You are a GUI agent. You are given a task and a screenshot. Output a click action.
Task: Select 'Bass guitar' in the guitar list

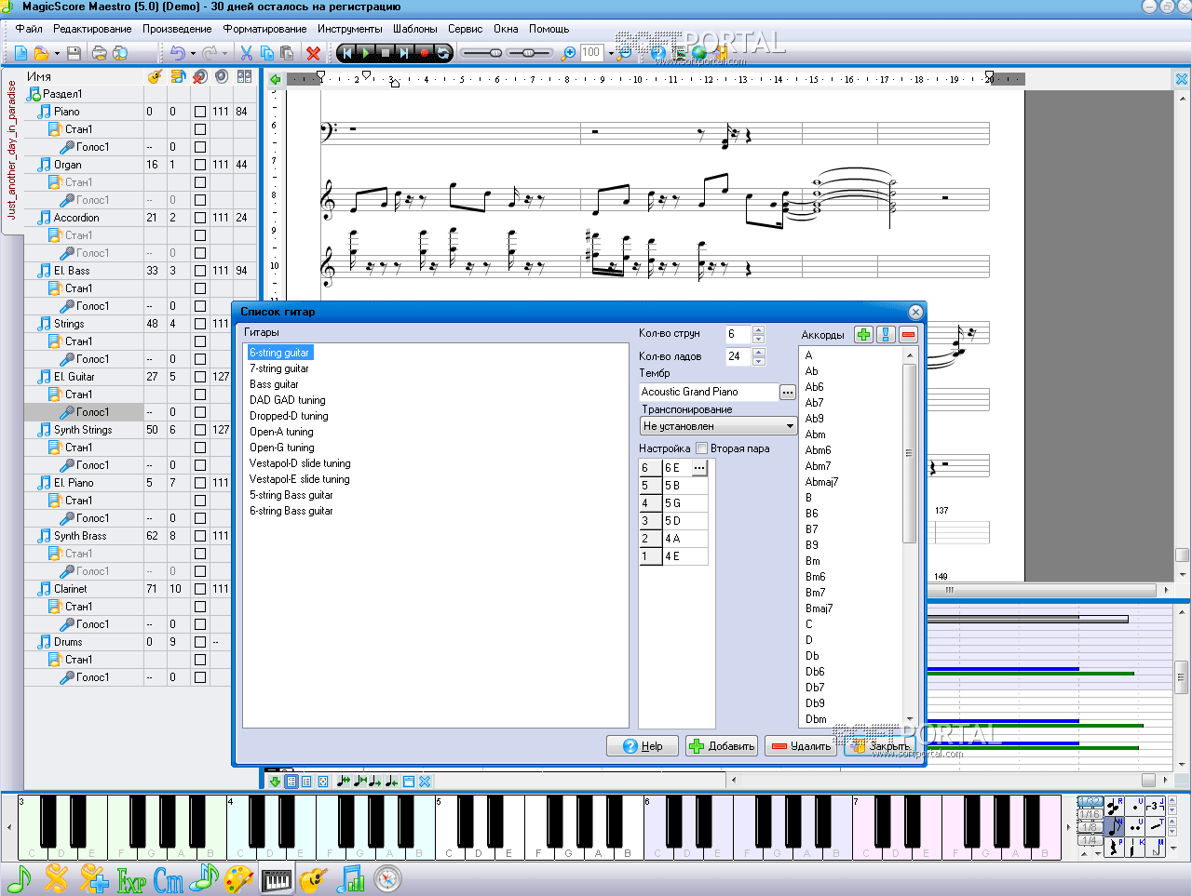pyautogui.click(x=274, y=384)
